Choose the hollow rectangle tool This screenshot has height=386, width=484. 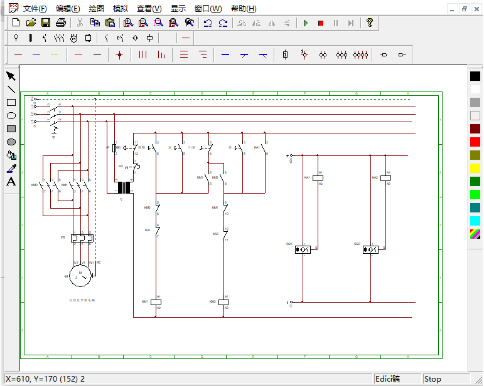coord(11,102)
